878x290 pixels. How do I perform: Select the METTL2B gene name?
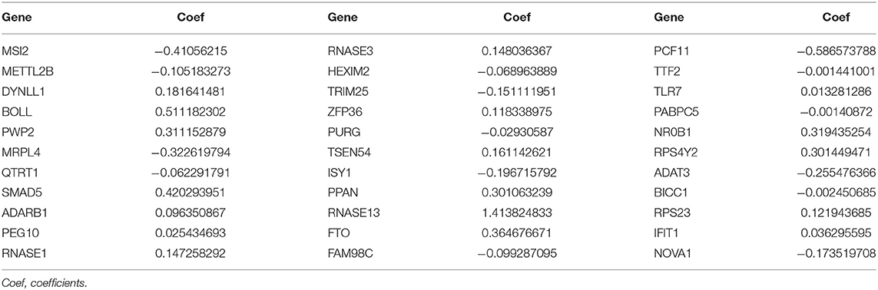tap(25, 71)
